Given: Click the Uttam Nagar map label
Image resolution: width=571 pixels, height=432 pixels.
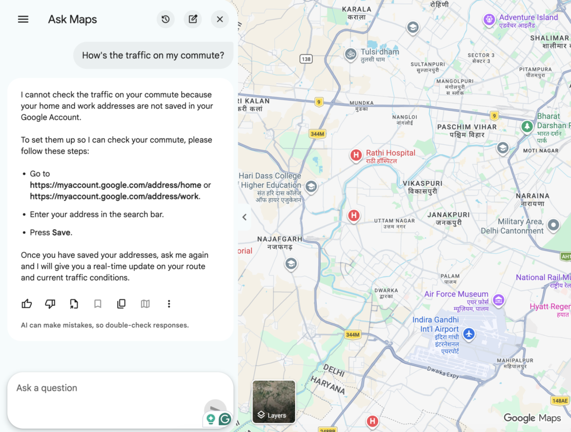Looking at the screenshot, I should 394,223.
